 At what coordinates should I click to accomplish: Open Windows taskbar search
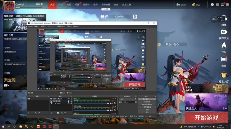[x=9, y=126]
